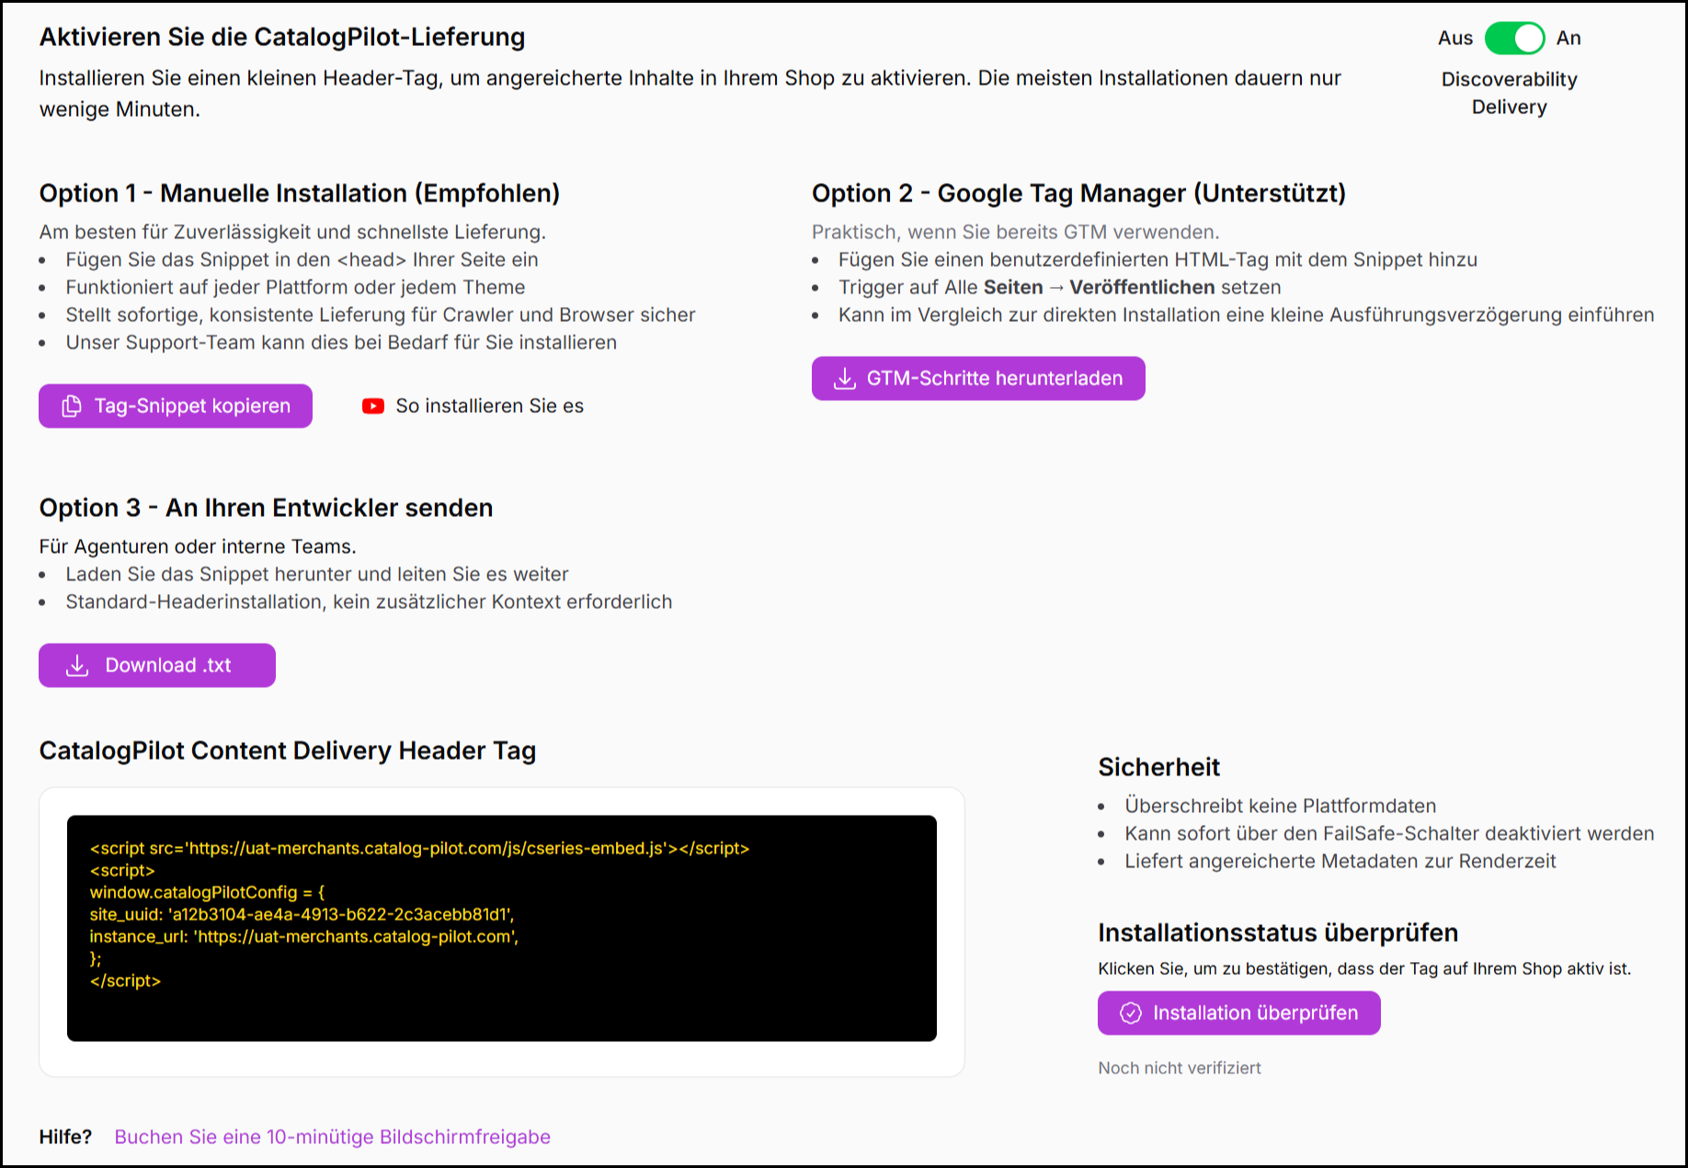Click the checkmark icon on Installation überprüfen
Viewport: 1688px width, 1168px height.
pyautogui.click(x=1130, y=1013)
